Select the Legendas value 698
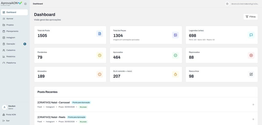Screen dimensions: 262x125 [192, 36]
